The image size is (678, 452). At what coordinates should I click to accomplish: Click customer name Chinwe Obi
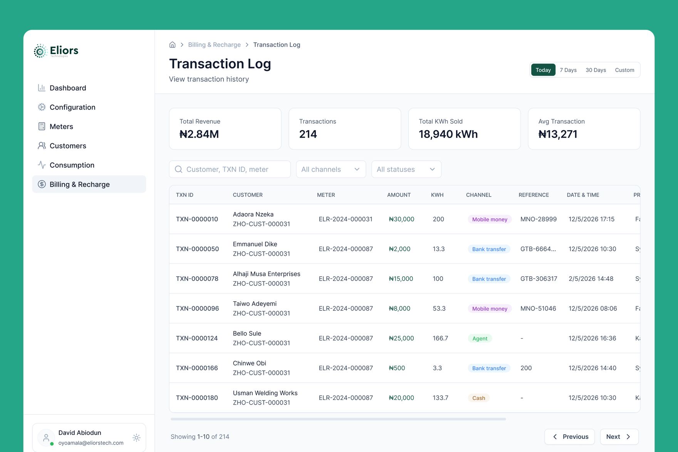coord(249,363)
